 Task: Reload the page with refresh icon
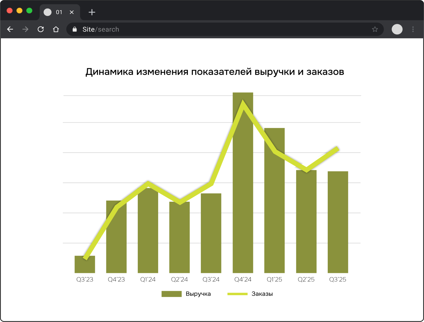[41, 29]
